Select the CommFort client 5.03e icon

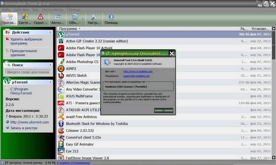click(x=61, y=137)
